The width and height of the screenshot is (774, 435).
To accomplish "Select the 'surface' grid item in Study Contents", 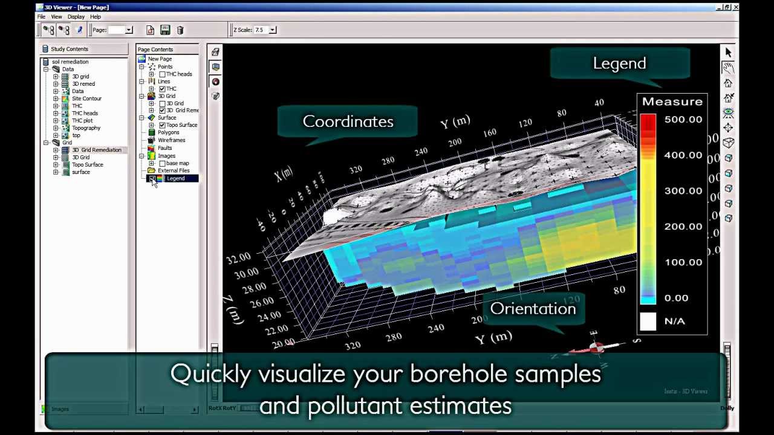I will point(81,172).
